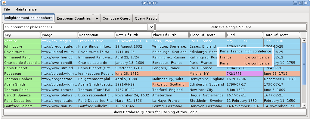Image resolution: width=310 pixels, height=119 pixels.
Task: Click the '29 August 1632' cell
Action: (133, 46)
